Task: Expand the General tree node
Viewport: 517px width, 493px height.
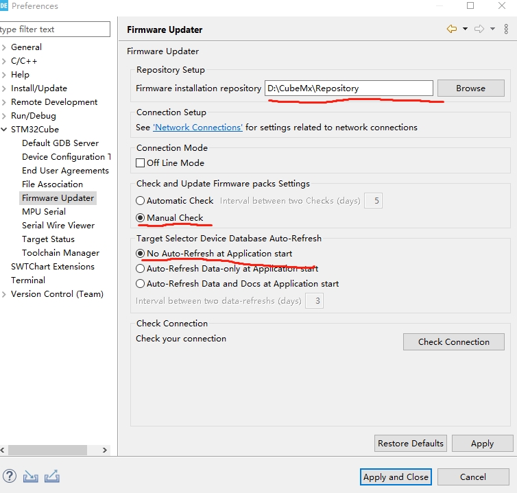Action: (5, 47)
